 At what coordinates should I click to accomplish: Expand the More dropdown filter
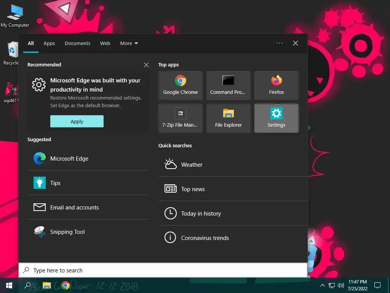(x=129, y=43)
